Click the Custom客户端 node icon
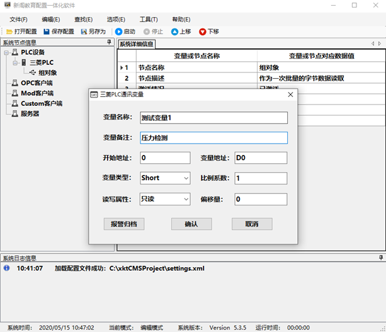The width and height of the screenshot is (386, 332). 15,103
